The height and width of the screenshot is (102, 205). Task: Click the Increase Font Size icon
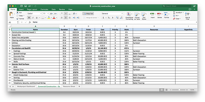[x=52, y=13]
